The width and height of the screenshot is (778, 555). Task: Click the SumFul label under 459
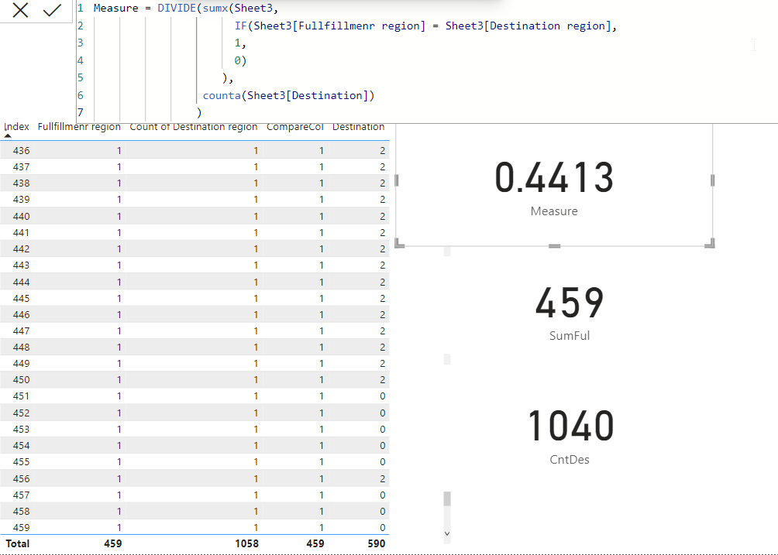570,335
